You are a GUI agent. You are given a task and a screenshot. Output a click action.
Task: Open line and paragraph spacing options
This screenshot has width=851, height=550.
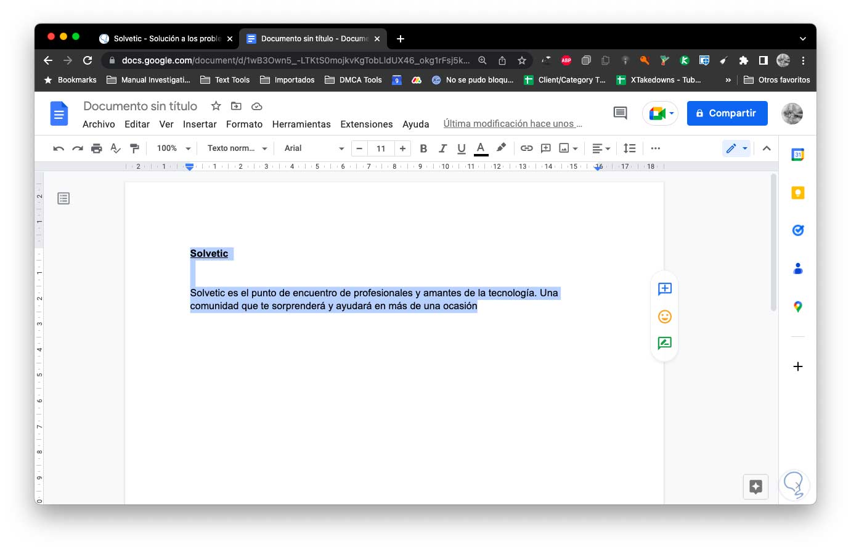coord(629,148)
